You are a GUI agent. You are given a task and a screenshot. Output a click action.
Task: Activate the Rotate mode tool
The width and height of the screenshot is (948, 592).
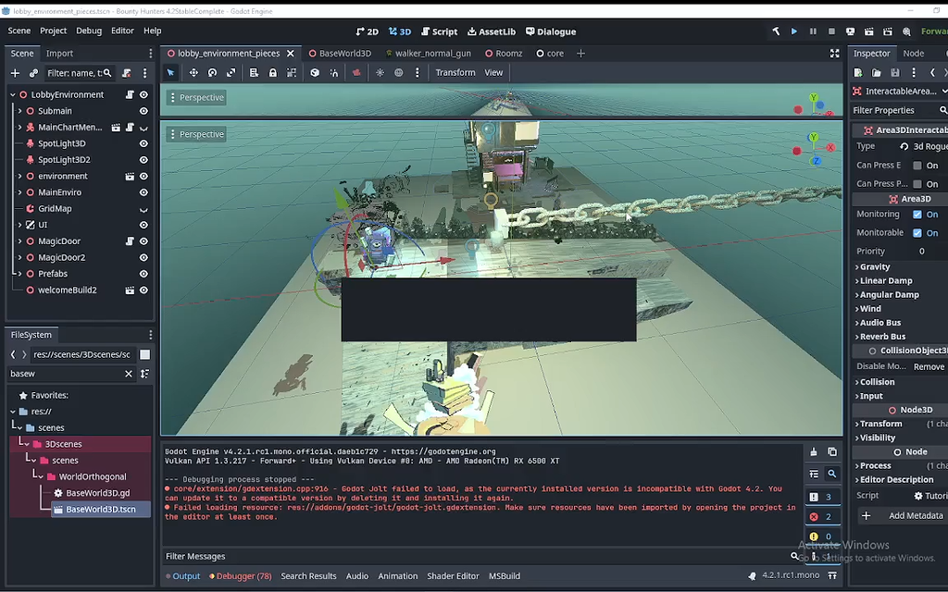click(x=212, y=73)
